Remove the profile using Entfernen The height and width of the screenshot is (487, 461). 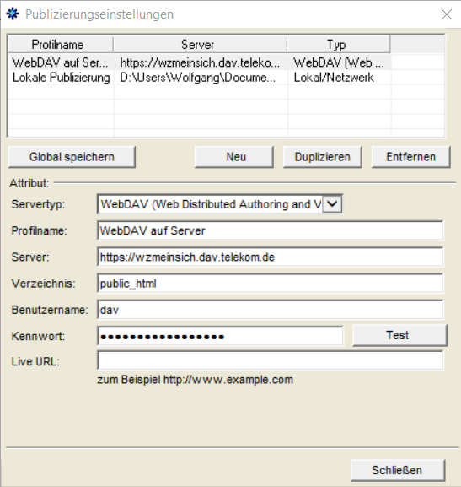coord(410,157)
